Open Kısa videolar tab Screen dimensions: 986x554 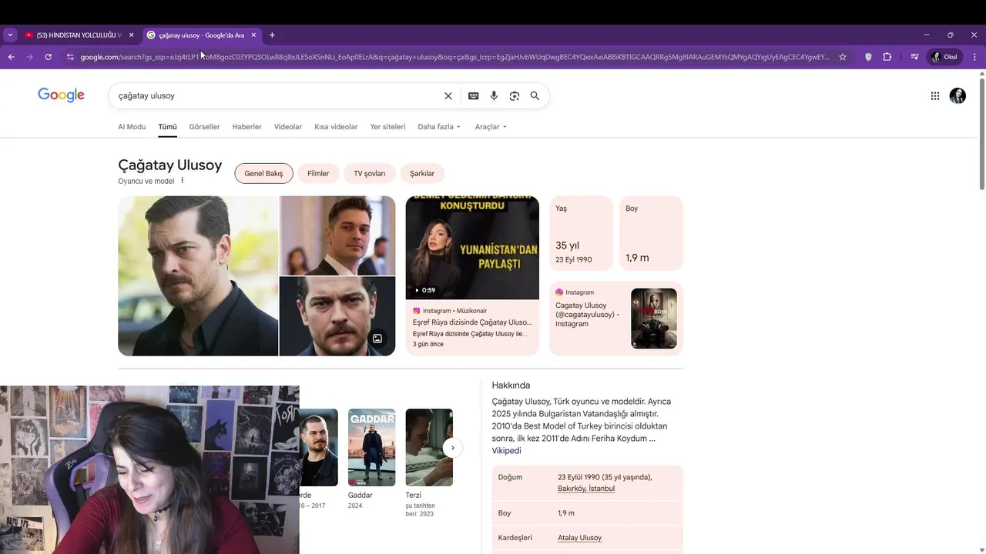(x=336, y=127)
